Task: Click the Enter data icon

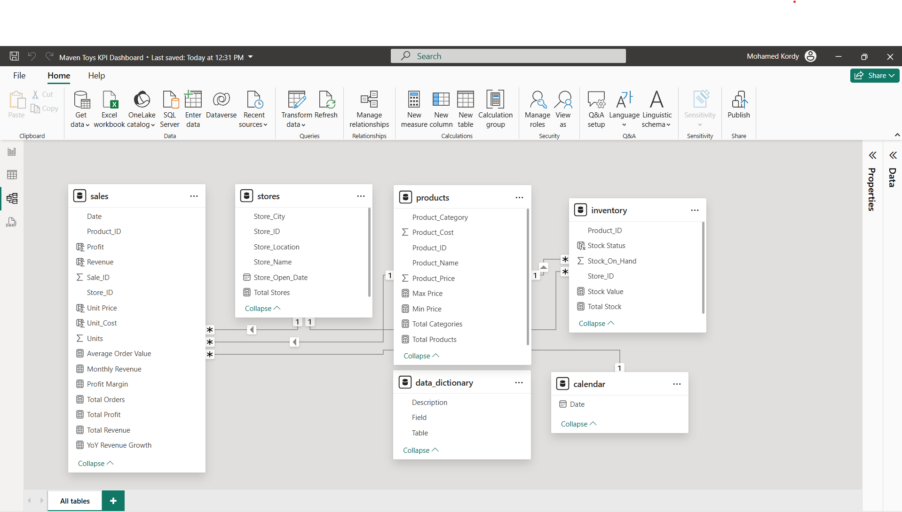Action: 193,109
